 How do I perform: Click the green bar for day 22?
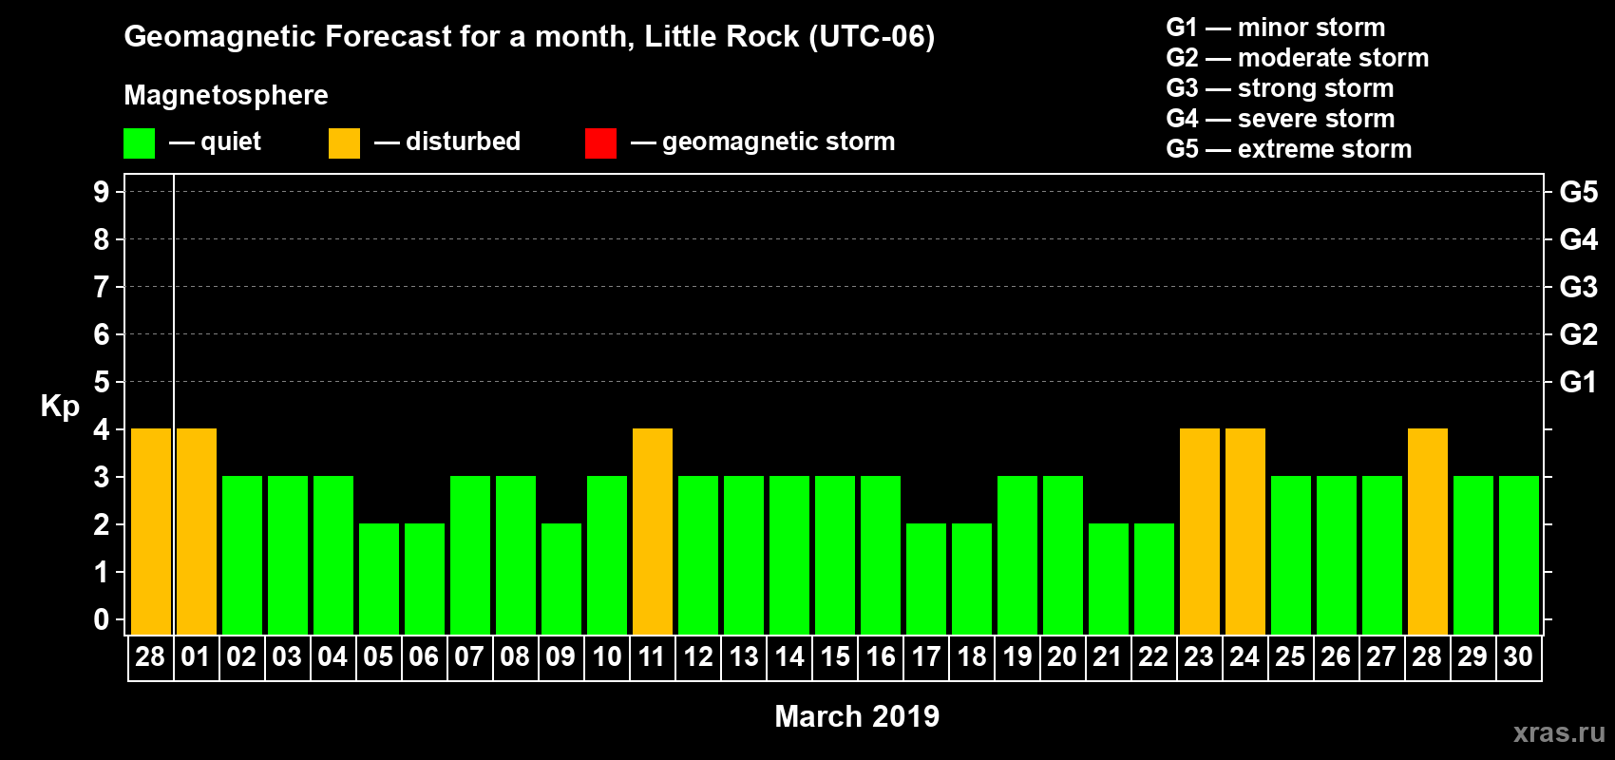pyautogui.click(x=1154, y=579)
